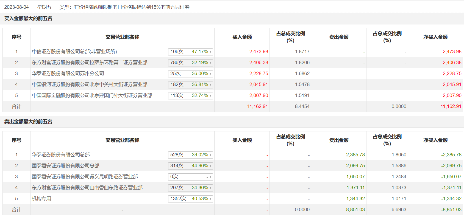Open 华泰证券股份有限公司总部 link

[x=61, y=155]
